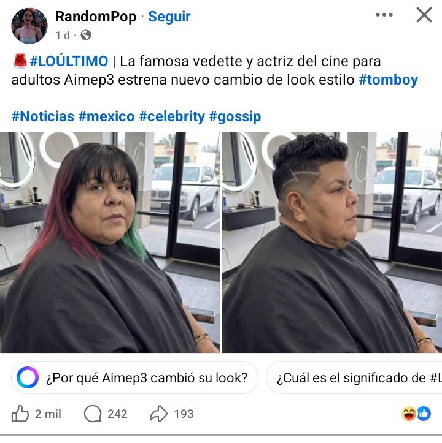Close the post with the X icon
442x443 pixels.
click(x=424, y=15)
